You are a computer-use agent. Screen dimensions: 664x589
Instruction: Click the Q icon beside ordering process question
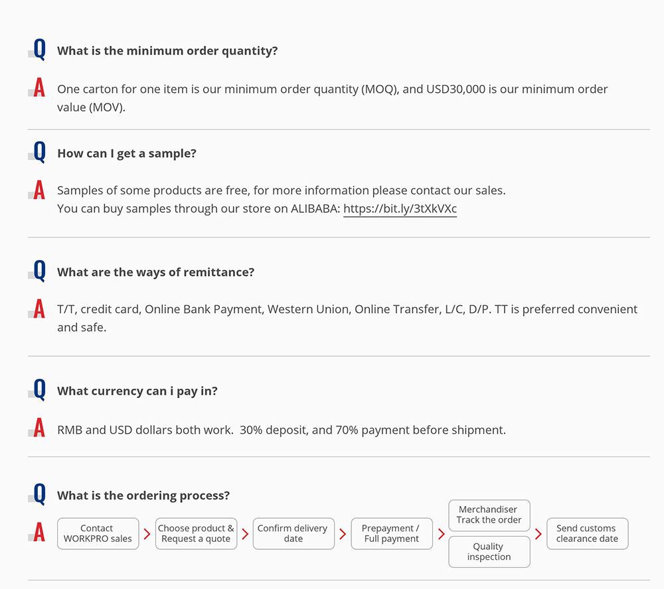pos(39,495)
